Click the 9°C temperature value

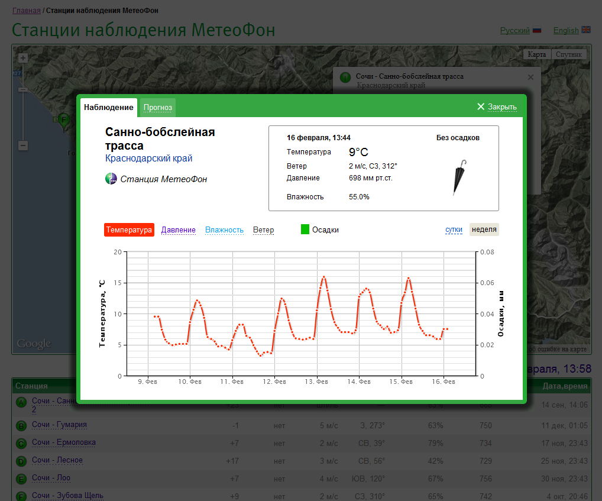[x=358, y=152]
